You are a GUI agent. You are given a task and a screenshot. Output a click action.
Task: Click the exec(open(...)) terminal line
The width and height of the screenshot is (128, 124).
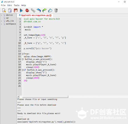[x=46, y=122]
